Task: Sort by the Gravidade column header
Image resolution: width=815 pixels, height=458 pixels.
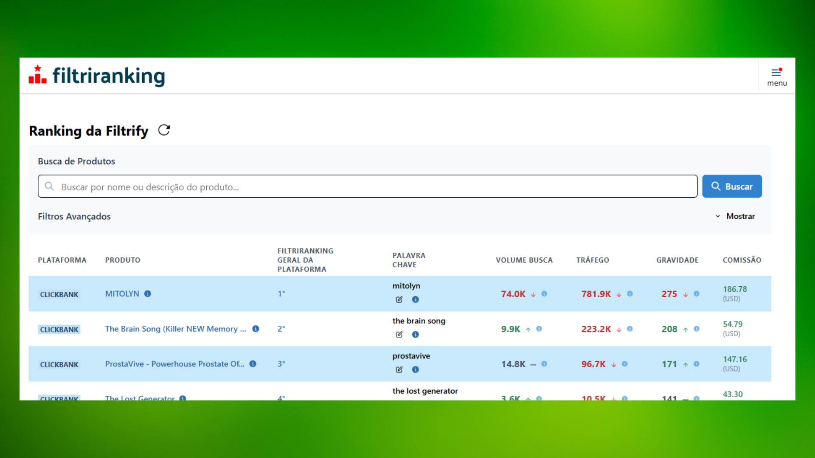Action: pos(677,260)
